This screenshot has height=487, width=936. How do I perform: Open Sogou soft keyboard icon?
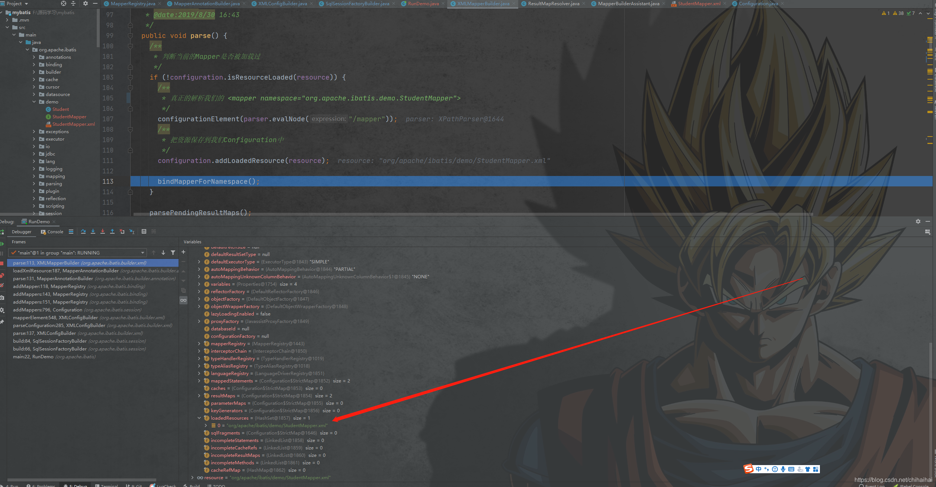coord(791,469)
